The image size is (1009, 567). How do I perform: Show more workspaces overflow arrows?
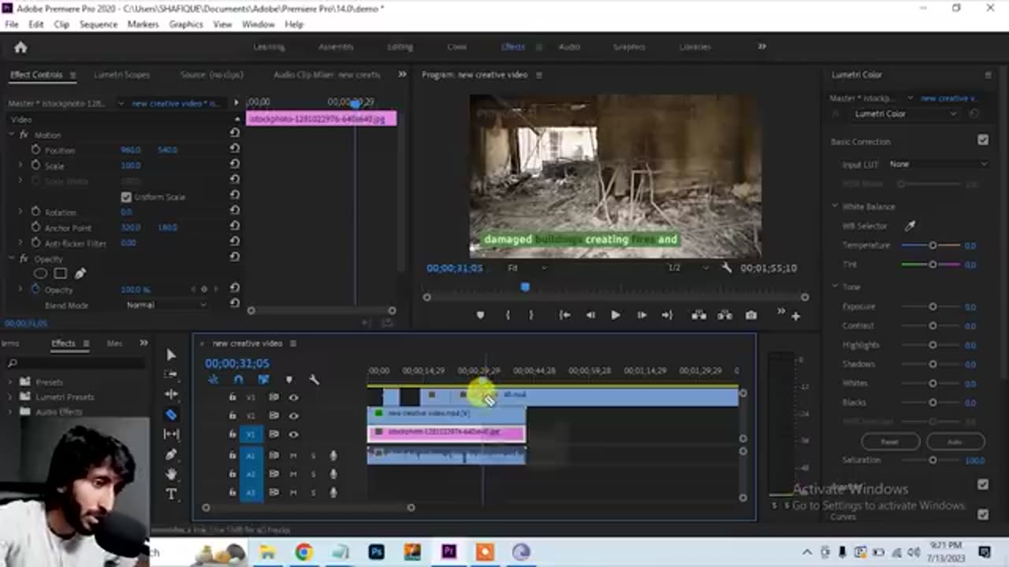[x=761, y=46]
